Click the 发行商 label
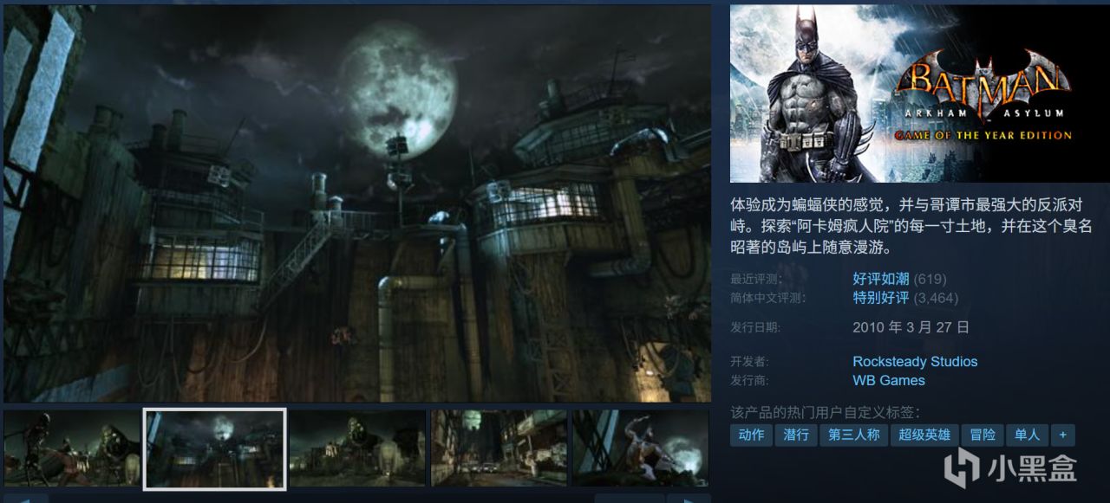1110x503 pixels. coord(749,381)
